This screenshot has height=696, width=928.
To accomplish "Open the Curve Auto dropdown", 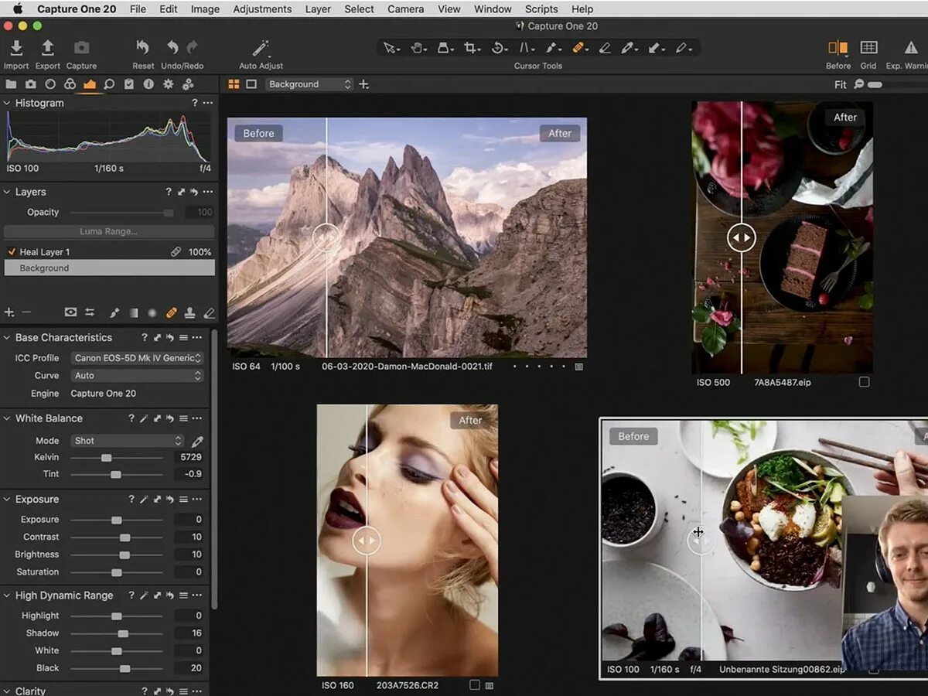I will [x=137, y=376].
